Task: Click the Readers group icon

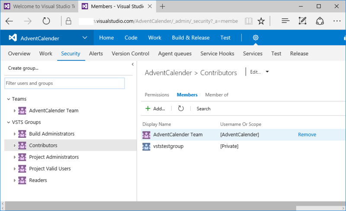Action: coord(22,180)
